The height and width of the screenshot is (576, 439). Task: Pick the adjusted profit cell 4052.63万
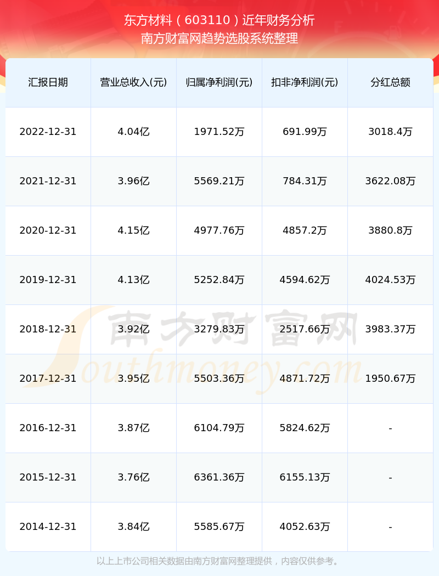pyautogui.click(x=305, y=527)
